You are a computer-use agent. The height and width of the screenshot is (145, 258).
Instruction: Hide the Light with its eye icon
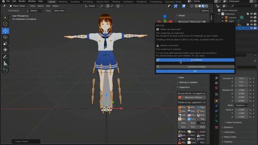[x=251, y=21]
